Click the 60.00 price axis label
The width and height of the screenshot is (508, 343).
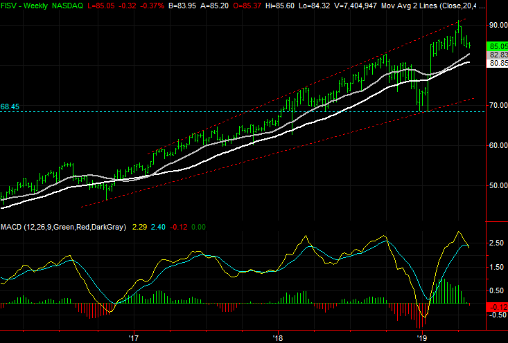pos(498,145)
